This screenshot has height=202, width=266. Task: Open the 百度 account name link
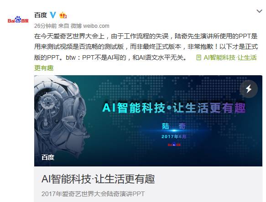(x=41, y=15)
